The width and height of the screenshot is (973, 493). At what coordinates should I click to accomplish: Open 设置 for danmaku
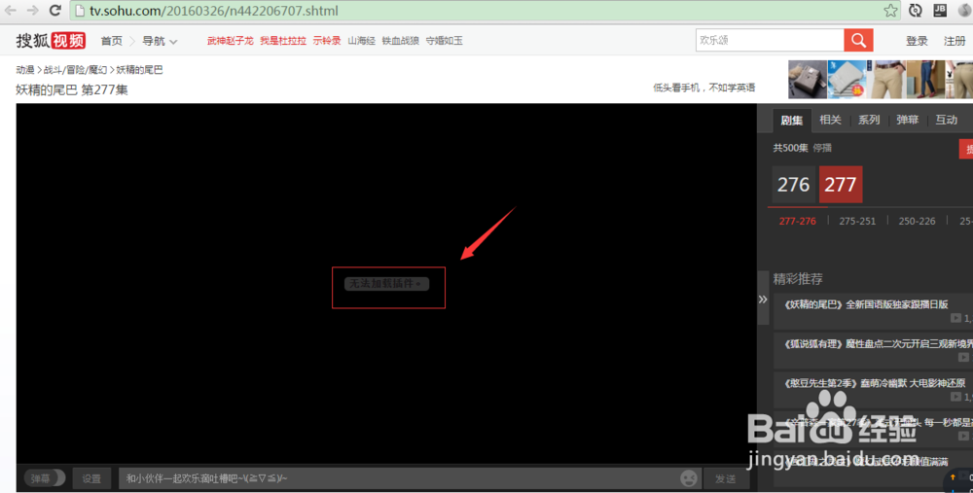point(91,478)
